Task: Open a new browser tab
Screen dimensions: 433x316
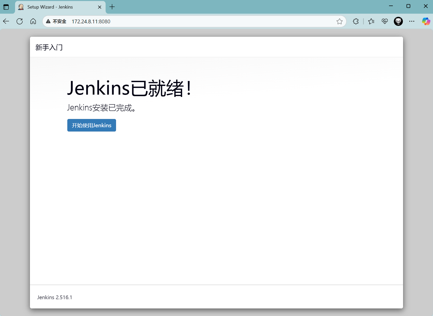Action: 112,7
